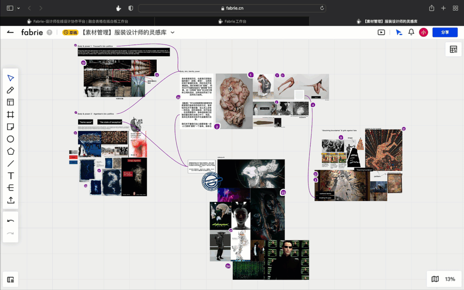
Task: Select the text tool
Action: coord(11,176)
